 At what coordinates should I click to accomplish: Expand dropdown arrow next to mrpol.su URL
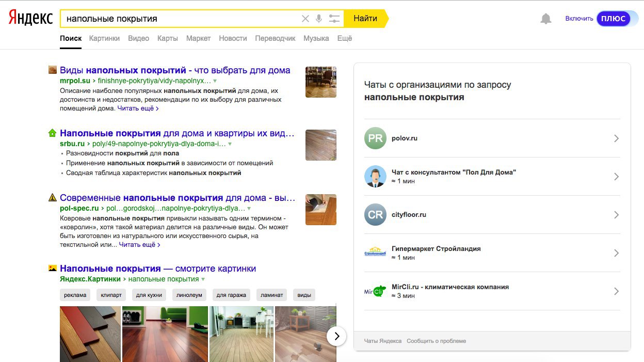coord(215,81)
